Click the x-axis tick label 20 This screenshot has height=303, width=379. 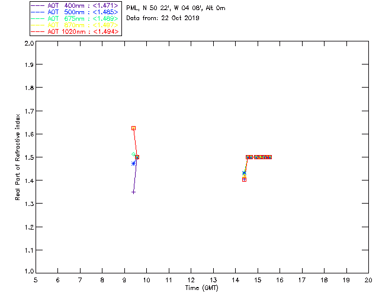pos(368,280)
